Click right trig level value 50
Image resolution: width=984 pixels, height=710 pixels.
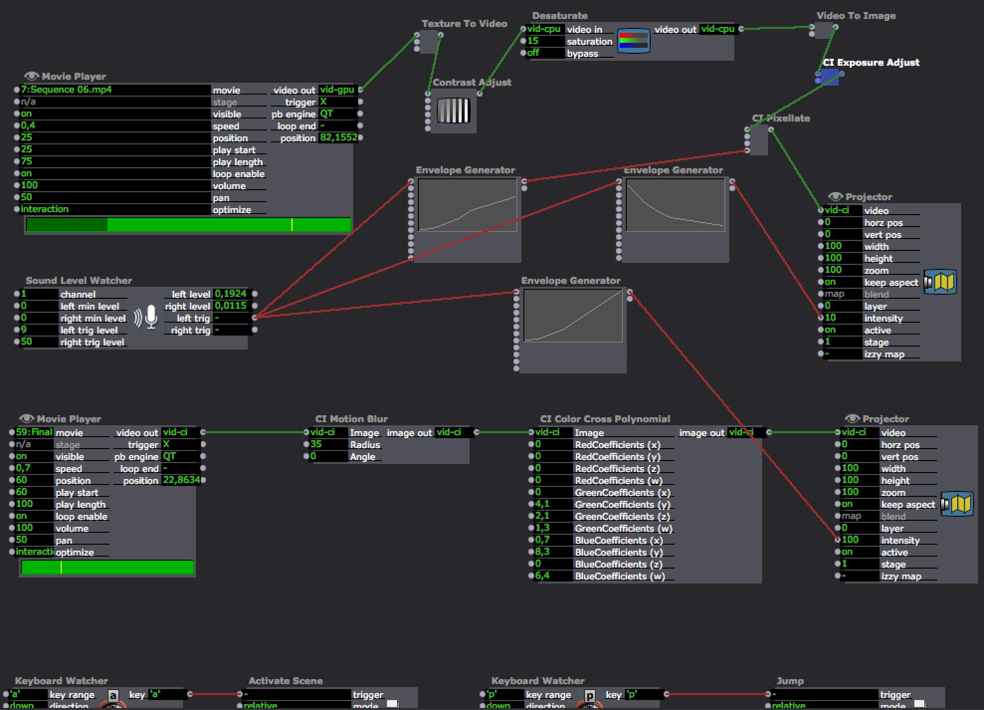pyautogui.click(x=39, y=342)
